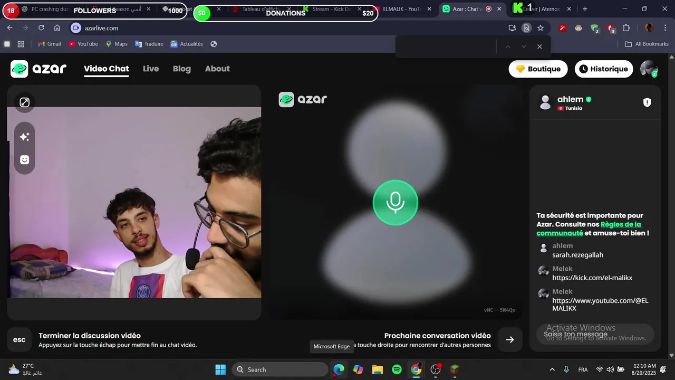The height and width of the screenshot is (380, 675).
Task: Open the About page
Action: tap(217, 69)
